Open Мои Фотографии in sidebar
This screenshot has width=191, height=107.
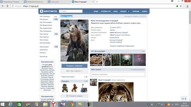click(46, 22)
